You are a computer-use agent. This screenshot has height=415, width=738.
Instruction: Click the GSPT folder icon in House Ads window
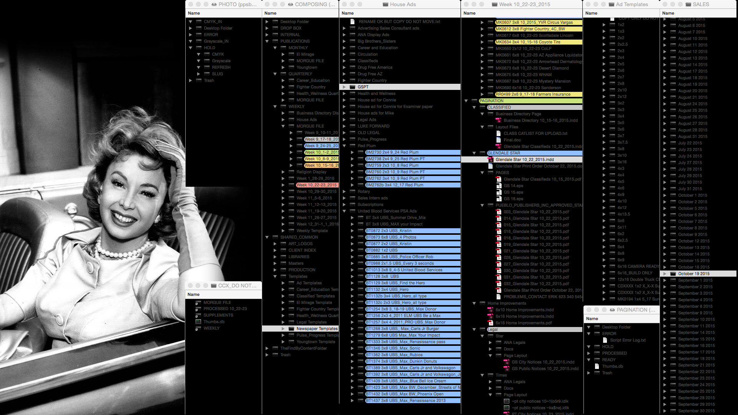[352, 87]
